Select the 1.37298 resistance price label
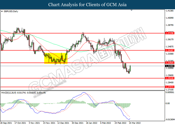The image size is (175, 125). pyautogui.click(x=170, y=33)
